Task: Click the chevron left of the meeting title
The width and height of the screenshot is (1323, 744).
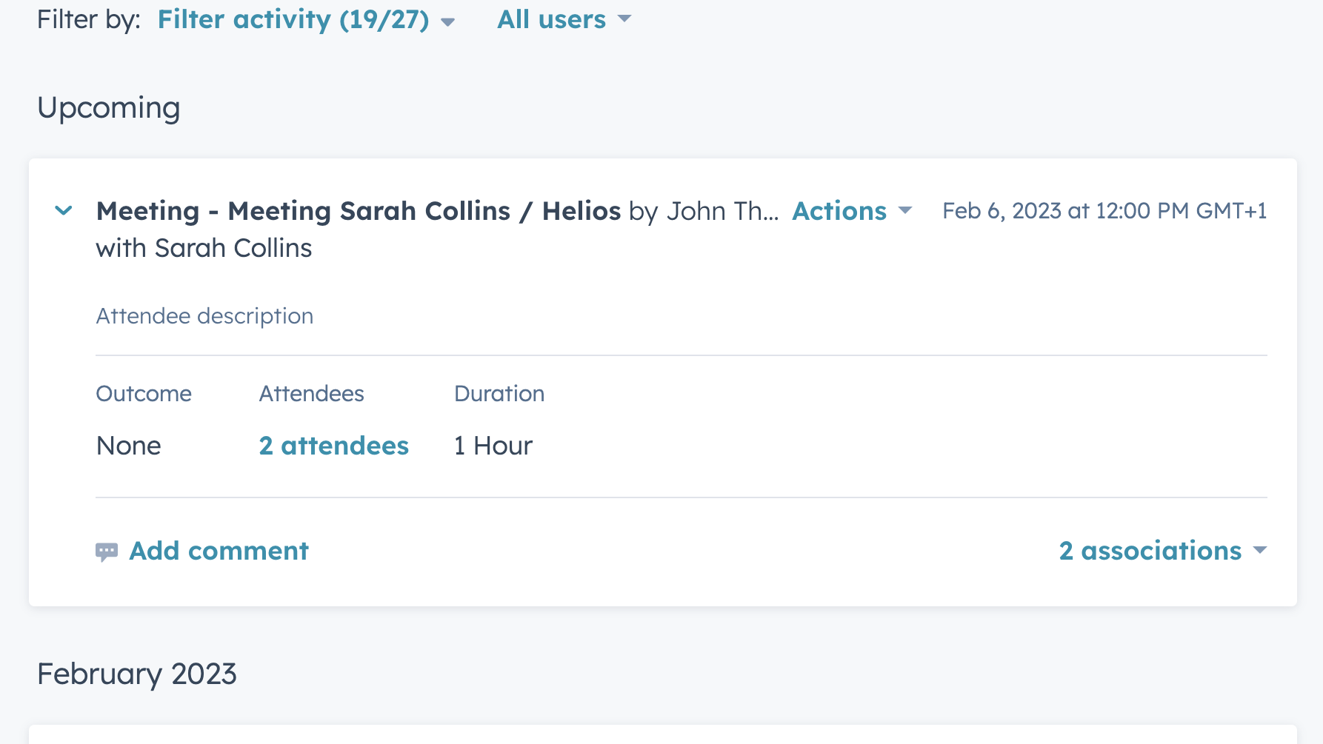Action: pos(64,211)
